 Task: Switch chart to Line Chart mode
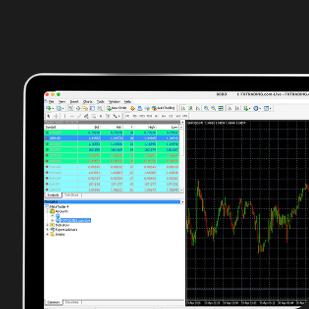click(x=198, y=108)
